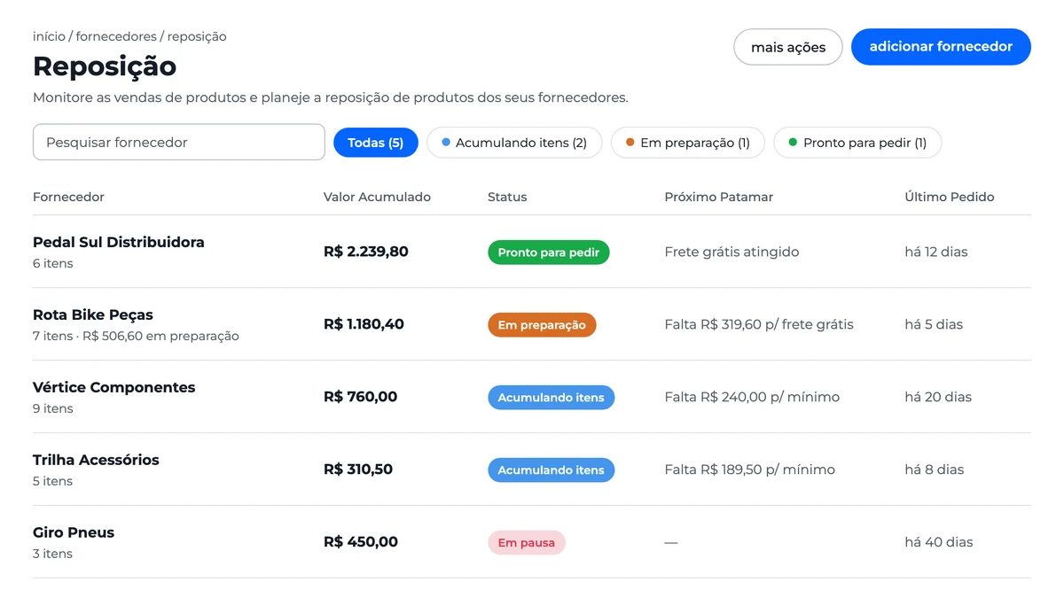Click the 'Pronto para pedir' status badge
This screenshot has width=1064, height=613.
[x=549, y=252]
